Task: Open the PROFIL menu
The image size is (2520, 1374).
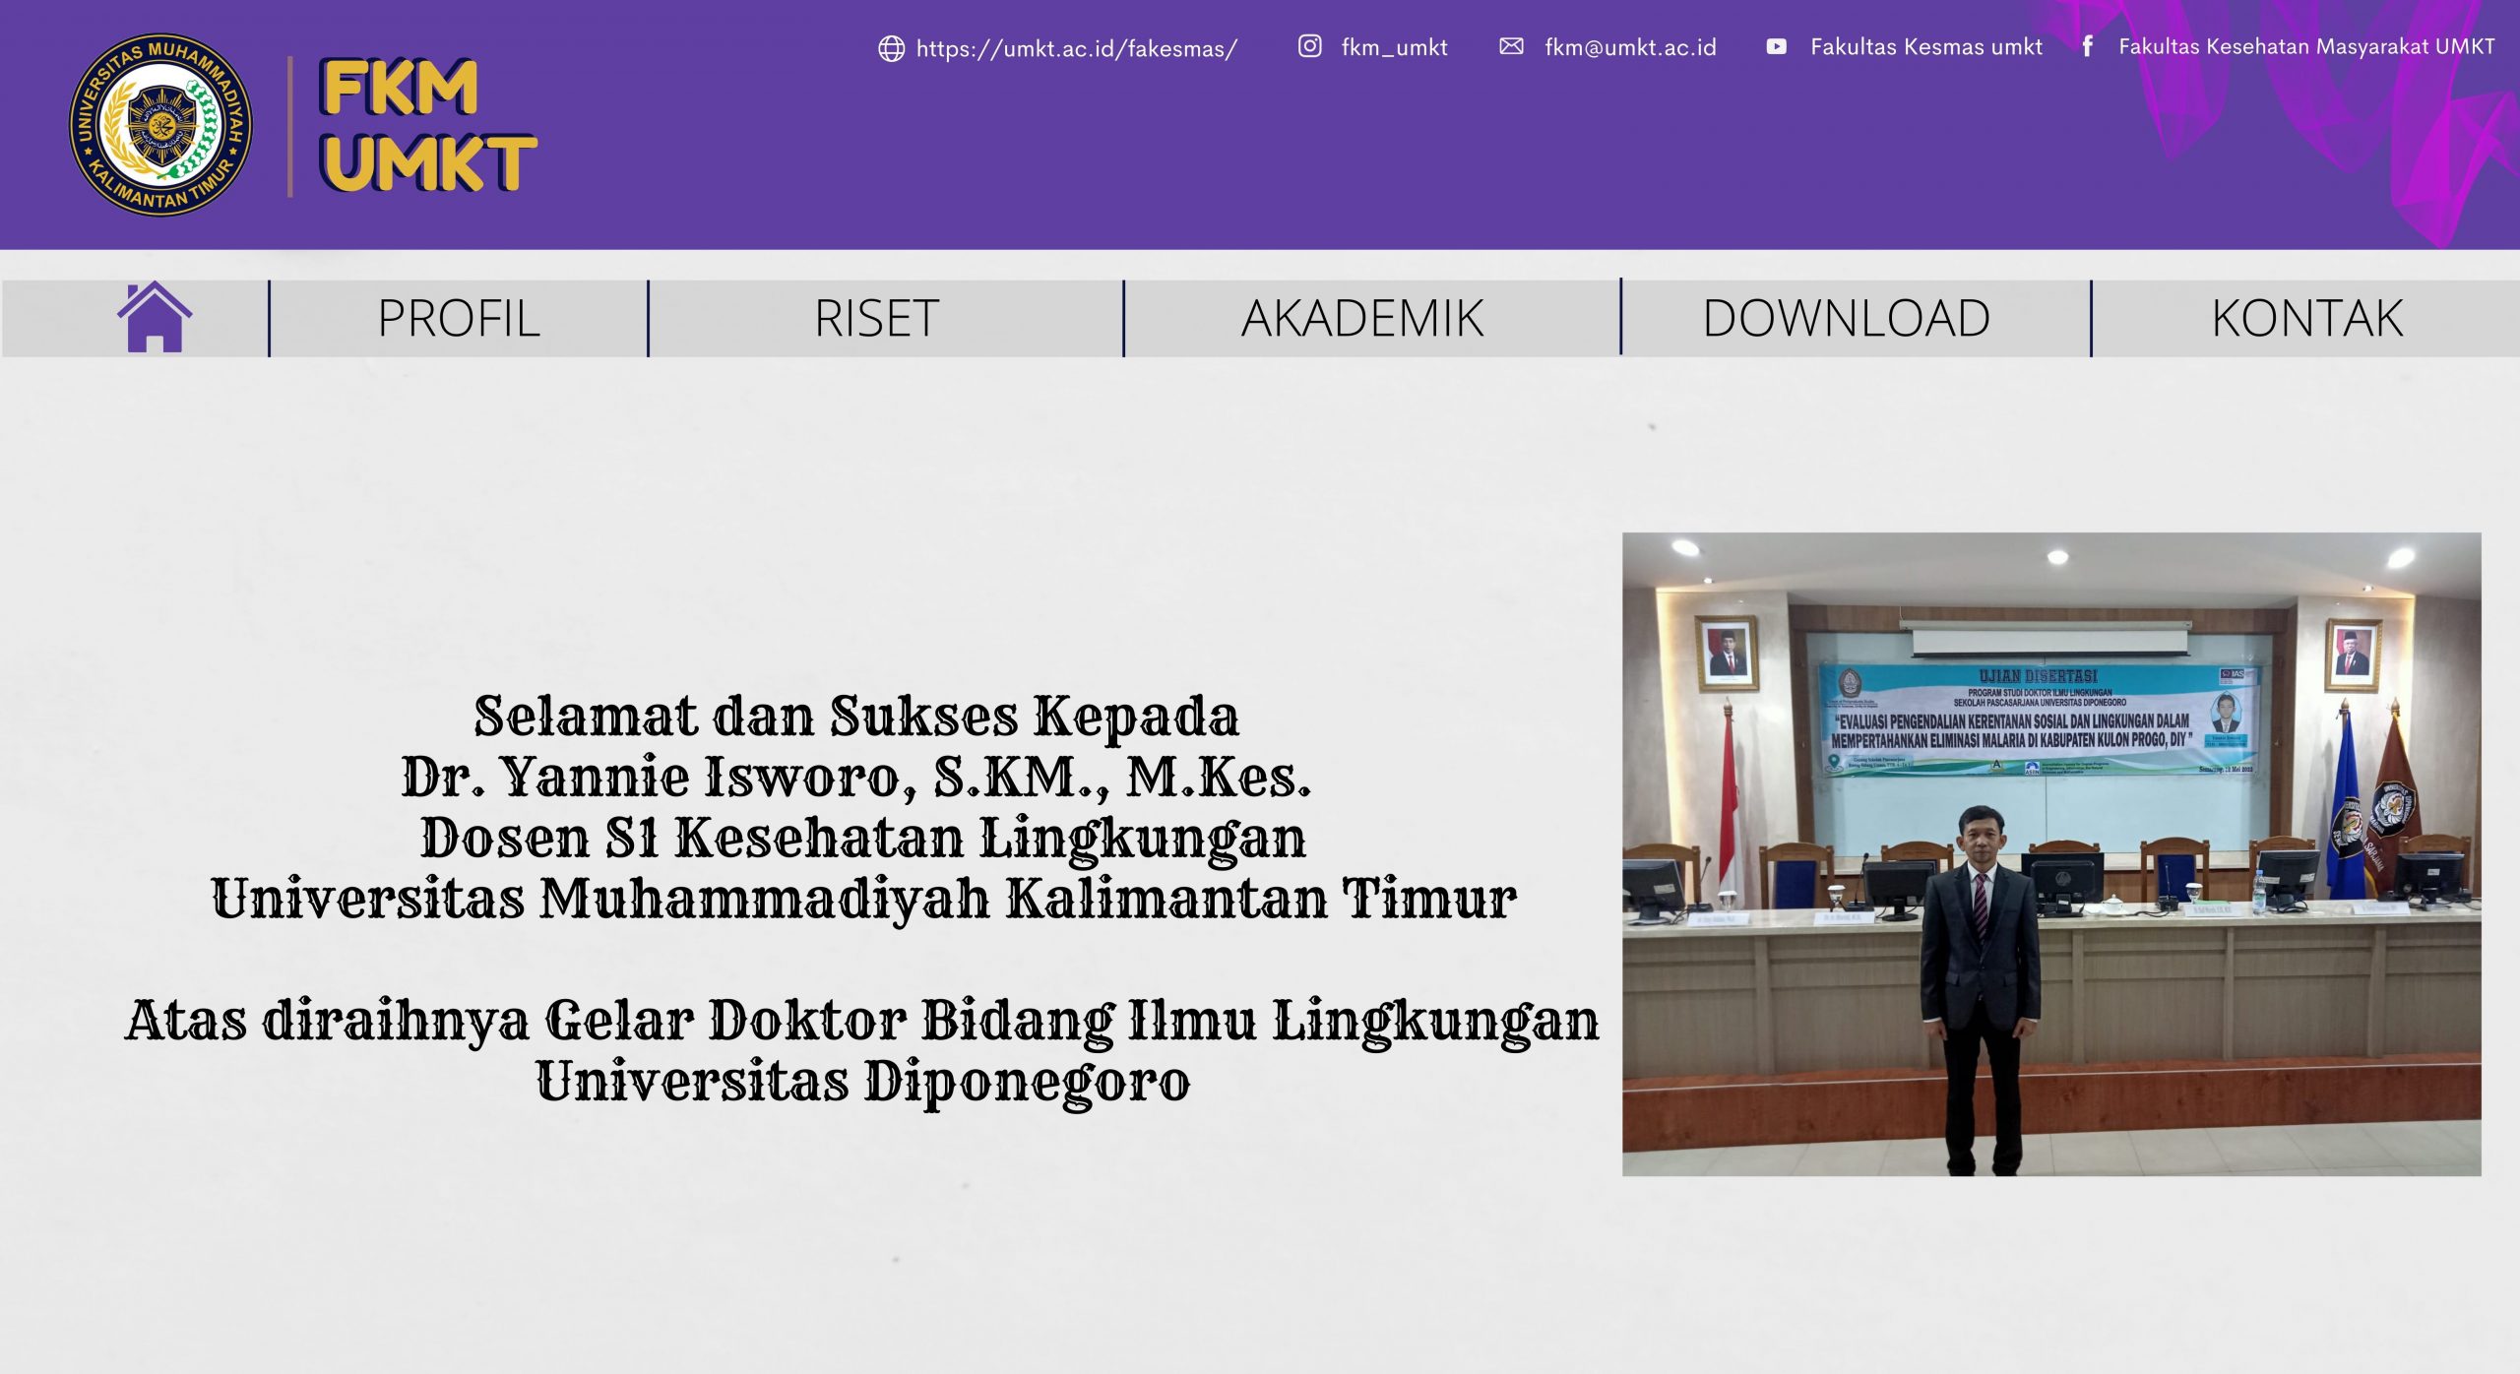Action: pyautogui.click(x=459, y=318)
